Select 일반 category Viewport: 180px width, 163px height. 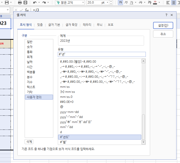click(39, 42)
